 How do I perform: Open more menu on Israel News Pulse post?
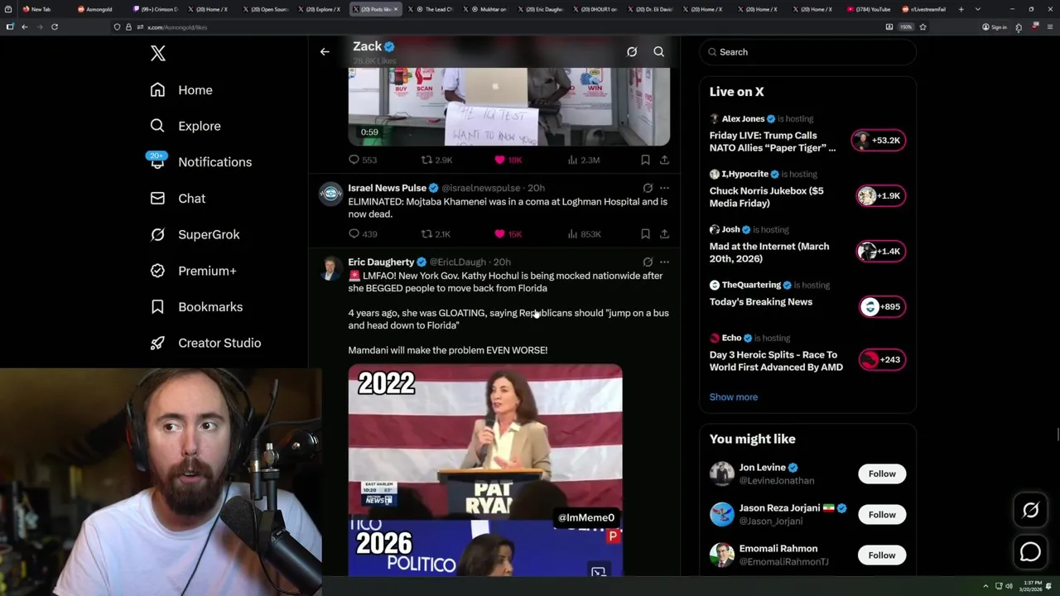click(664, 188)
